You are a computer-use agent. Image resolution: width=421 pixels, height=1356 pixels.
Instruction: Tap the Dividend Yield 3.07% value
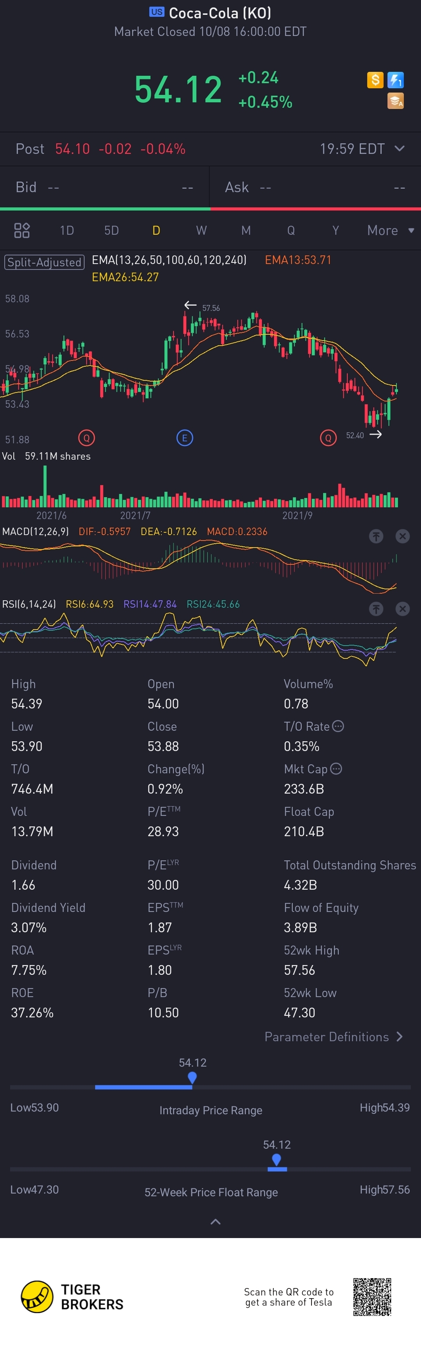point(29,927)
